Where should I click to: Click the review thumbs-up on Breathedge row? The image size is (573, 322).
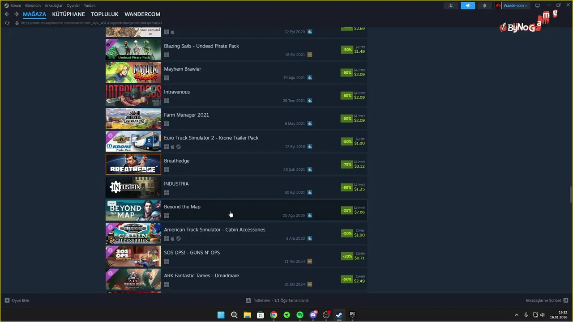point(310,169)
